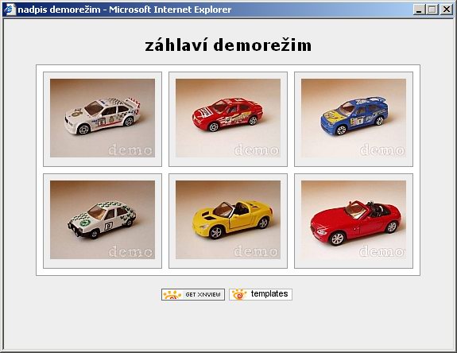457x353 pixels.
Task: Open the yellow roadster thumbnail
Action: [228, 219]
